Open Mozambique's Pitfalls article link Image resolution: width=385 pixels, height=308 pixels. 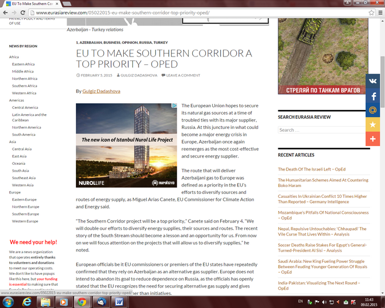point(323,215)
